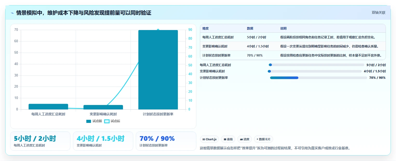This screenshot has height=161, width=396.
Task: Click the 70% / 90% table cell
Action: pos(255,55)
